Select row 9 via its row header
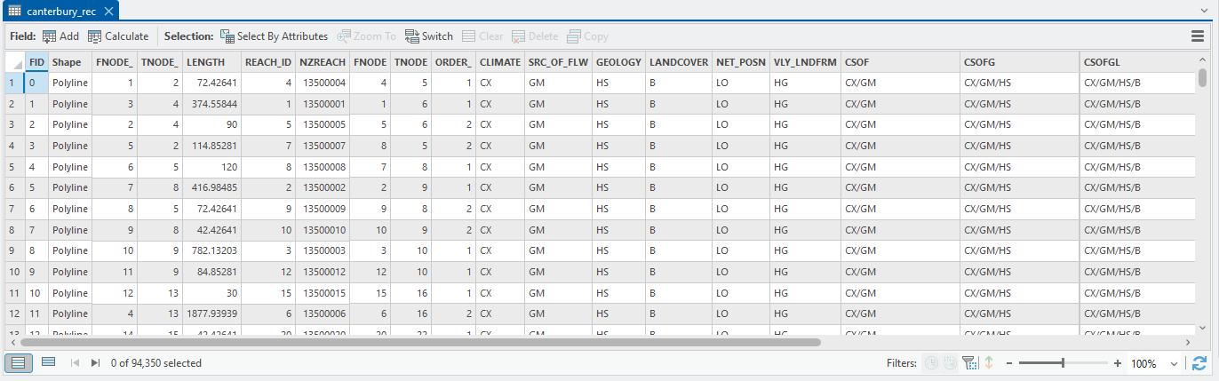Screen dimensions: 1219x381 pyautogui.click(x=14, y=250)
